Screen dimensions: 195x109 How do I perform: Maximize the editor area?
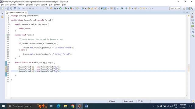tap(187, 12)
